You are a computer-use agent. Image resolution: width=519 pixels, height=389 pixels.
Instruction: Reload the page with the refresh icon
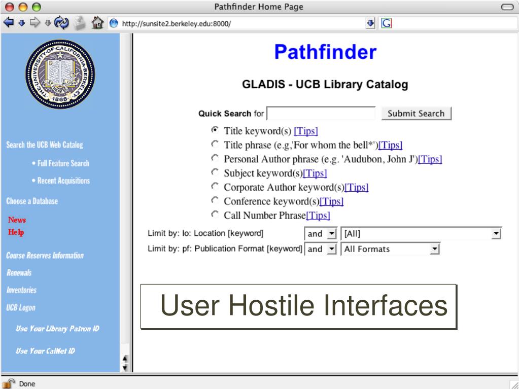(x=61, y=23)
